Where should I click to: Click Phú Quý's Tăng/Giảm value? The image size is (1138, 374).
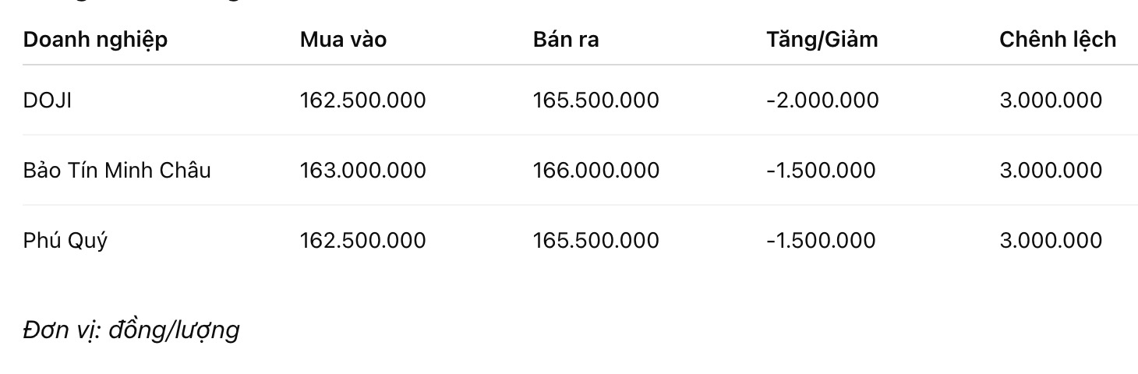(821, 240)
